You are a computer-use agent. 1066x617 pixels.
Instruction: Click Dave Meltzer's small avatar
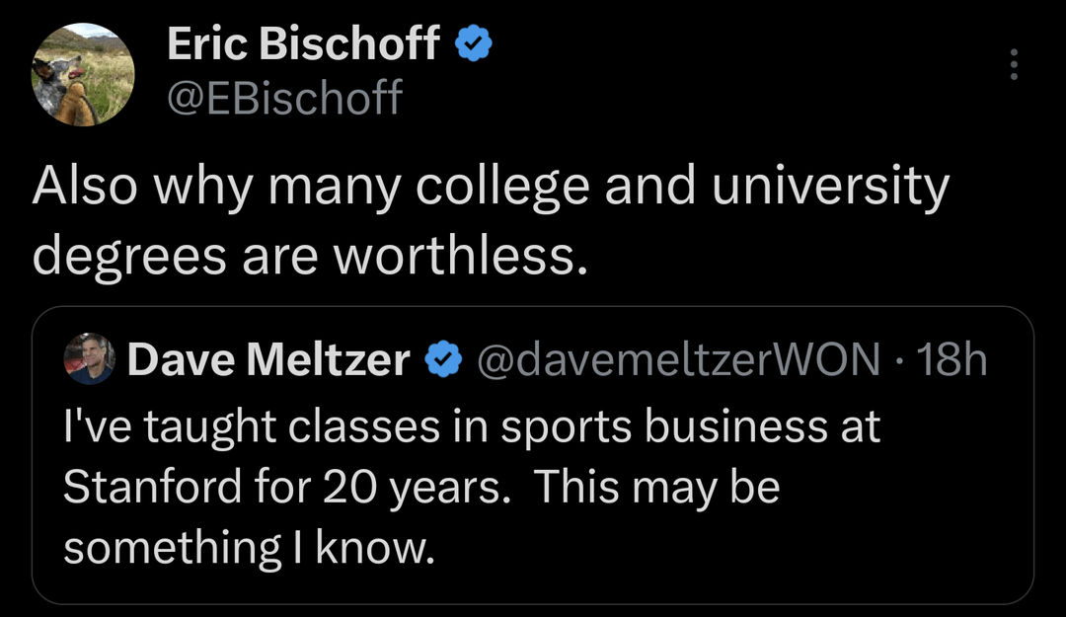click(90, 360)
